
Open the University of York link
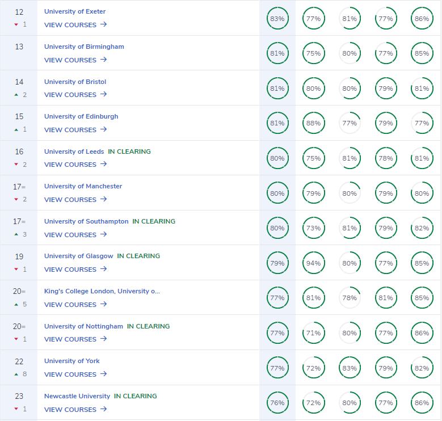click(x=72, y=361)
